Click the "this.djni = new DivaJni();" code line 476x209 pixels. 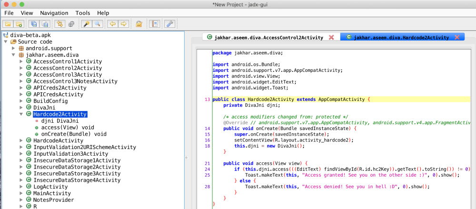269,146
